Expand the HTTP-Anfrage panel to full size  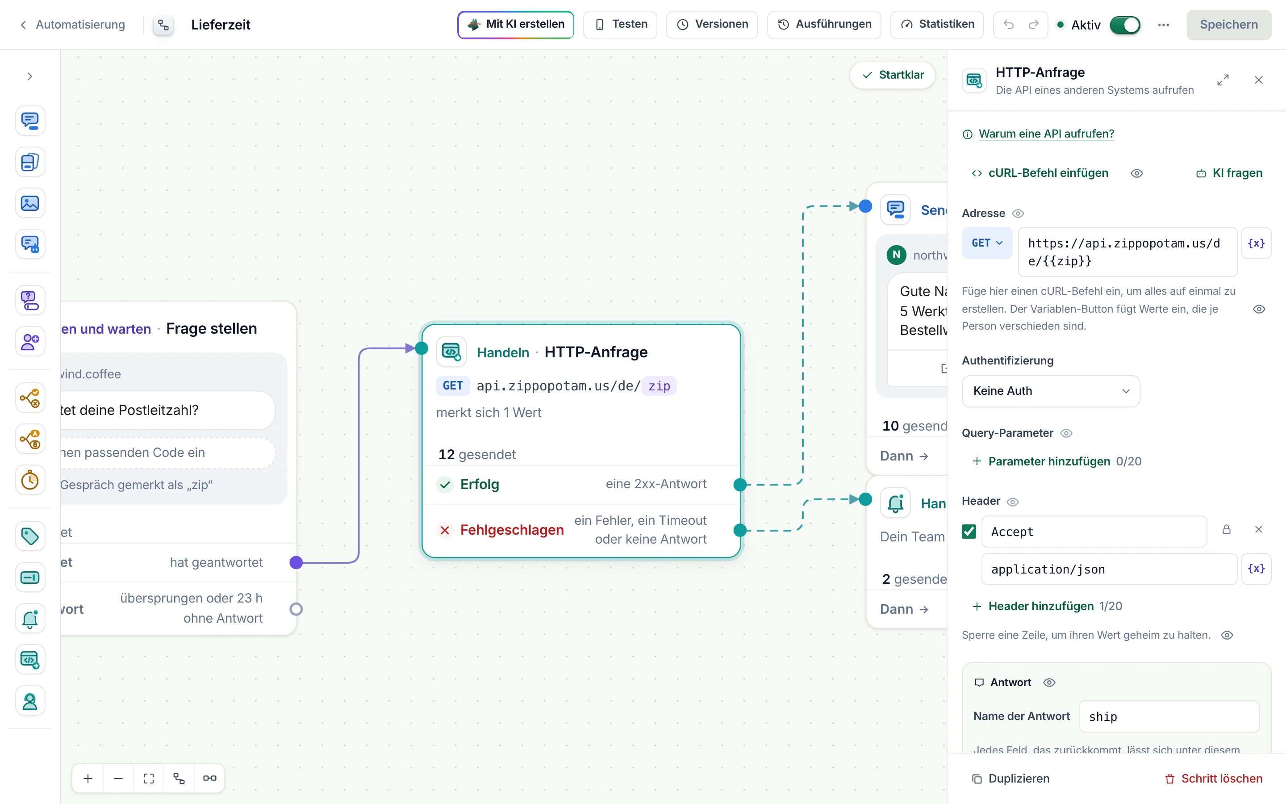click(x=1223, y=80)
